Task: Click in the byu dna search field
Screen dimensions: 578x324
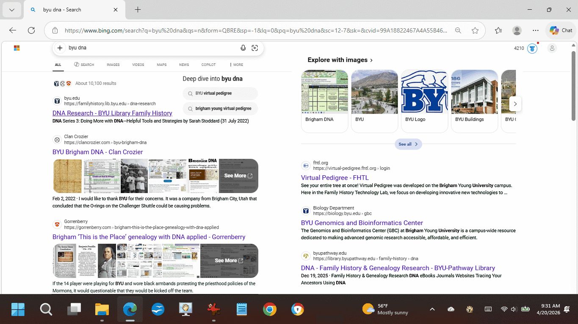Action: click(148, 48)
